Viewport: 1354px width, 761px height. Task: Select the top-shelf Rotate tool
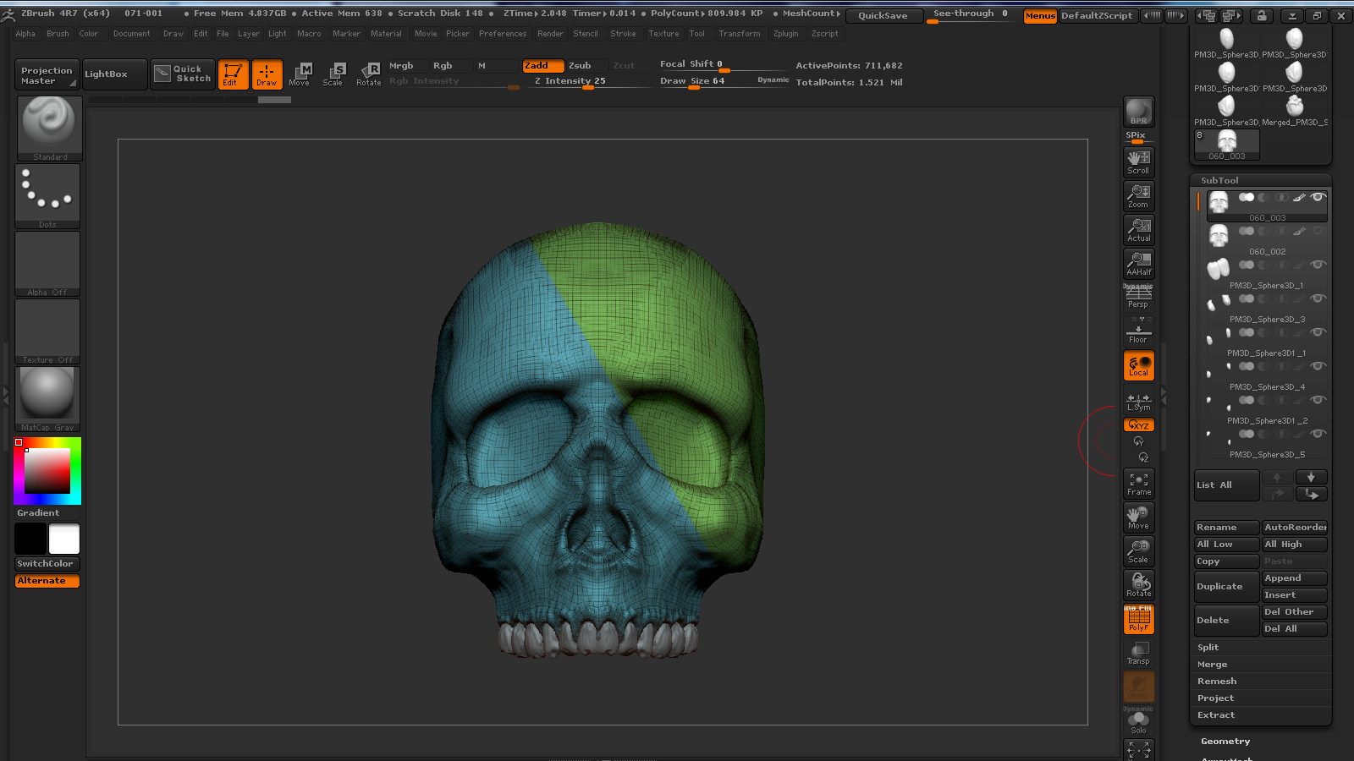tap(369, 74)
